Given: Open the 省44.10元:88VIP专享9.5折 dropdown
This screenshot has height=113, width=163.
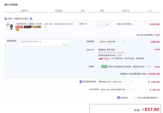Looking at the screenshot, I should tap(115, 90).
